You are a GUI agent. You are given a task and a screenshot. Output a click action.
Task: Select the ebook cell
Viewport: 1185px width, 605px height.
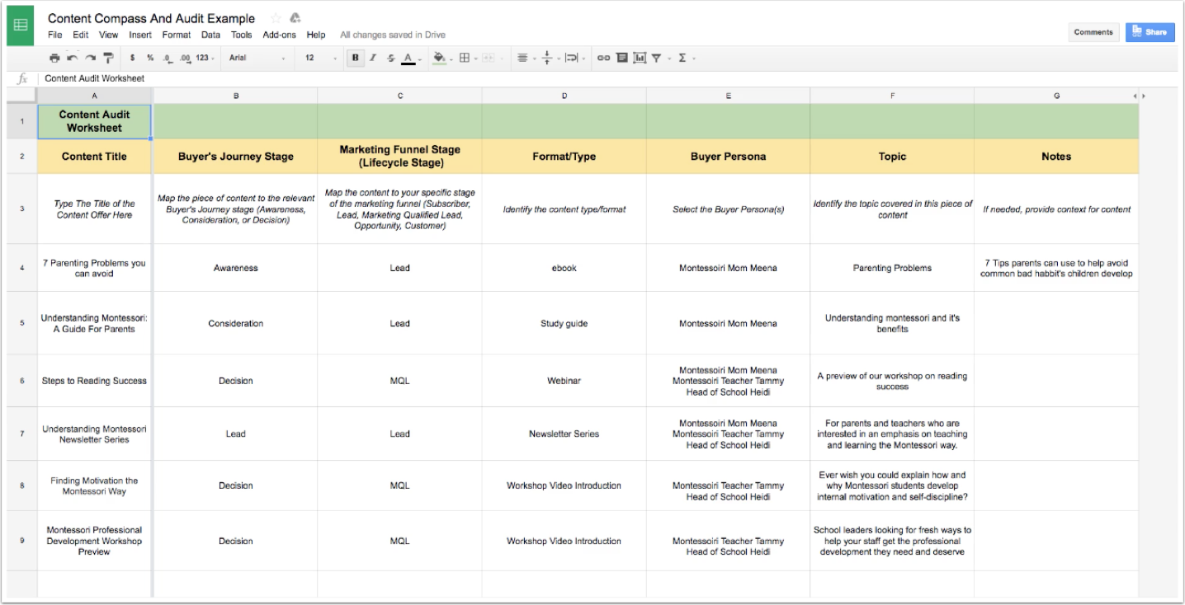pyautogui.click(x=564, y=268)
